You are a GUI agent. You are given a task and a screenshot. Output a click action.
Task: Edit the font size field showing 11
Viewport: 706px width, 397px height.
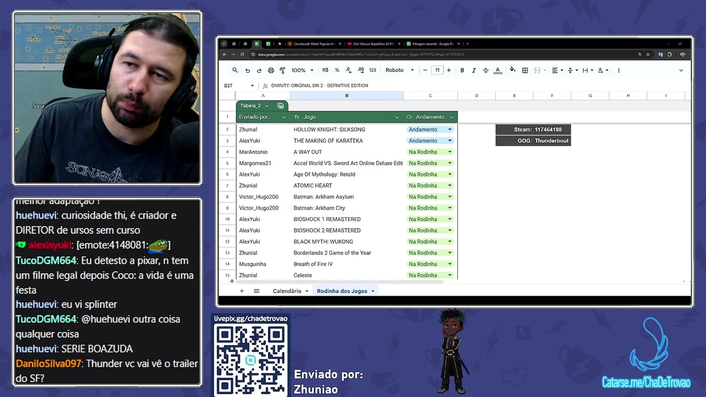pos(437,70)
